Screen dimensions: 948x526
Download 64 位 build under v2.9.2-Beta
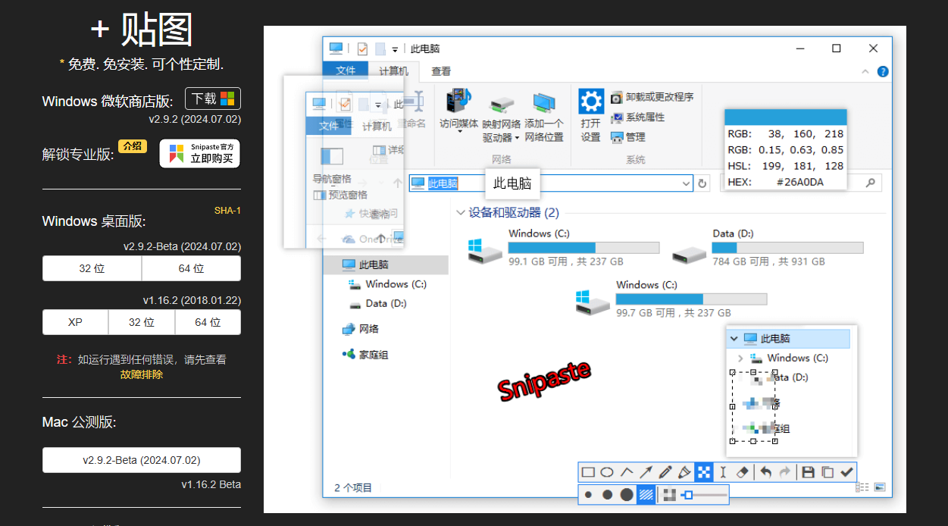click(x=191, y=268)
